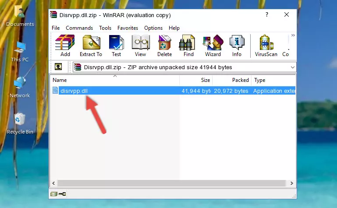Screen dimensions: 337x208
Task: Sort by the Size column header
Action: (196, 80)
